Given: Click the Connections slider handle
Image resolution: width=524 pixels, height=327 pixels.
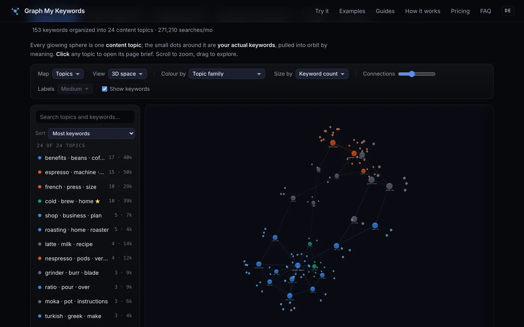Looking at the screenshot, I should tap(412, 74).
